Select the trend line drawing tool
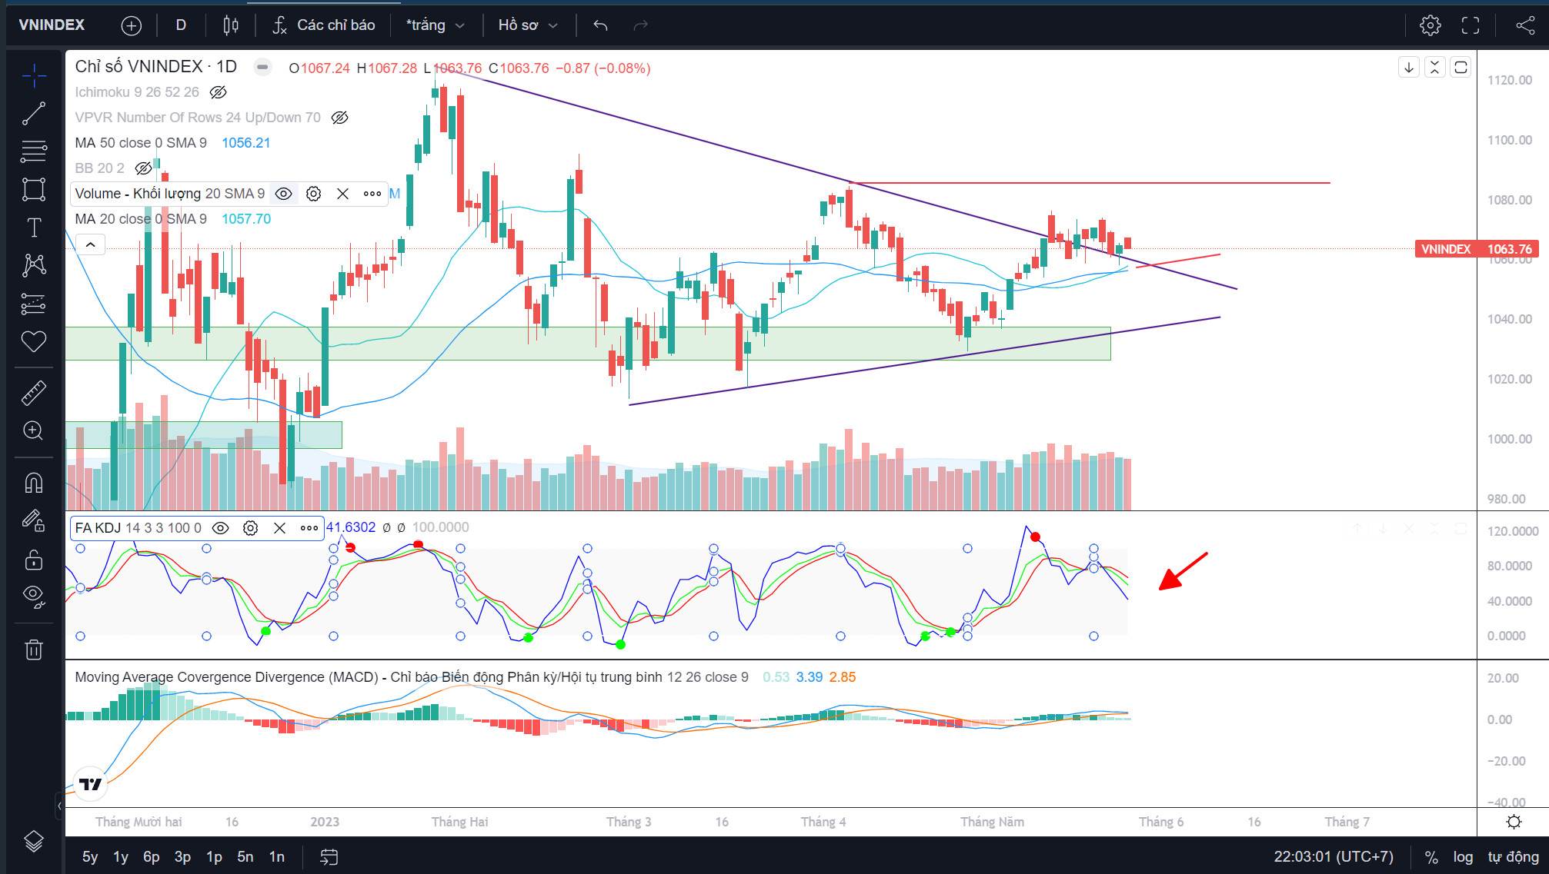 pos(34,113)
